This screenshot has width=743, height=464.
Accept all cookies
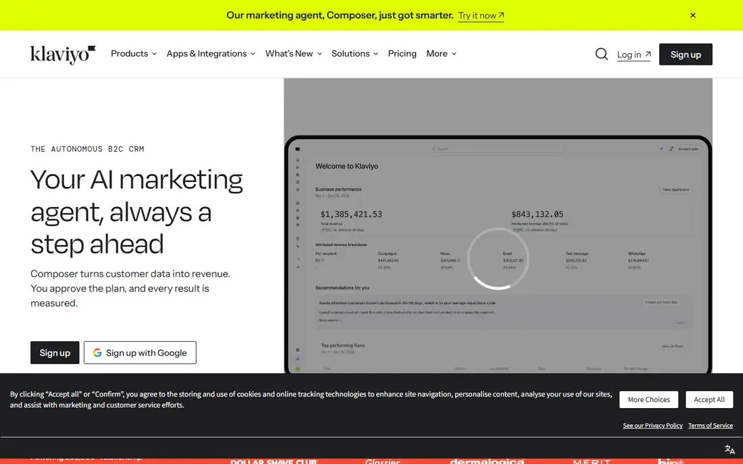(x=709, y=400)
